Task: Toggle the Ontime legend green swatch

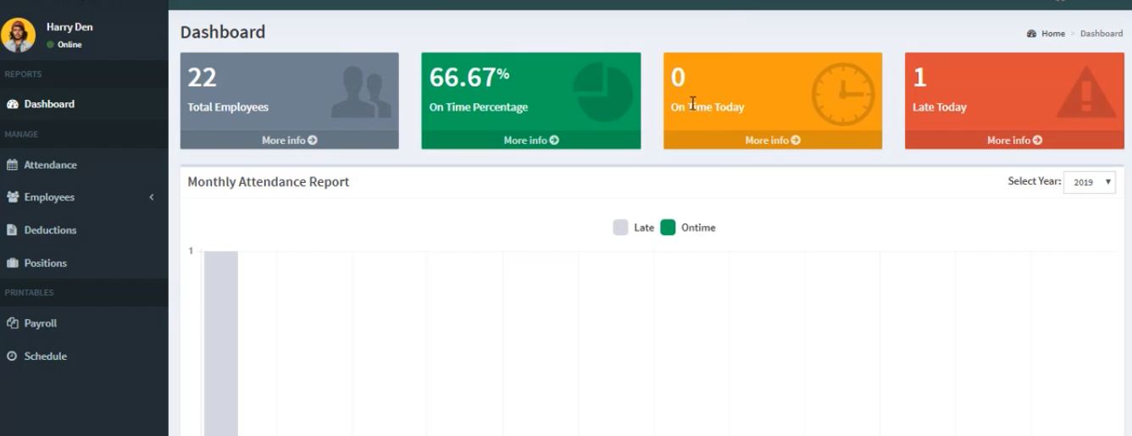Action: [668, 228]
